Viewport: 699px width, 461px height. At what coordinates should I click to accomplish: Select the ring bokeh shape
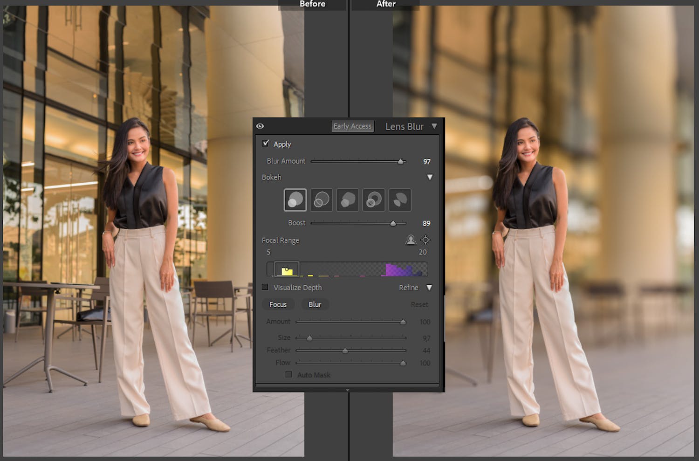point(373,200)
